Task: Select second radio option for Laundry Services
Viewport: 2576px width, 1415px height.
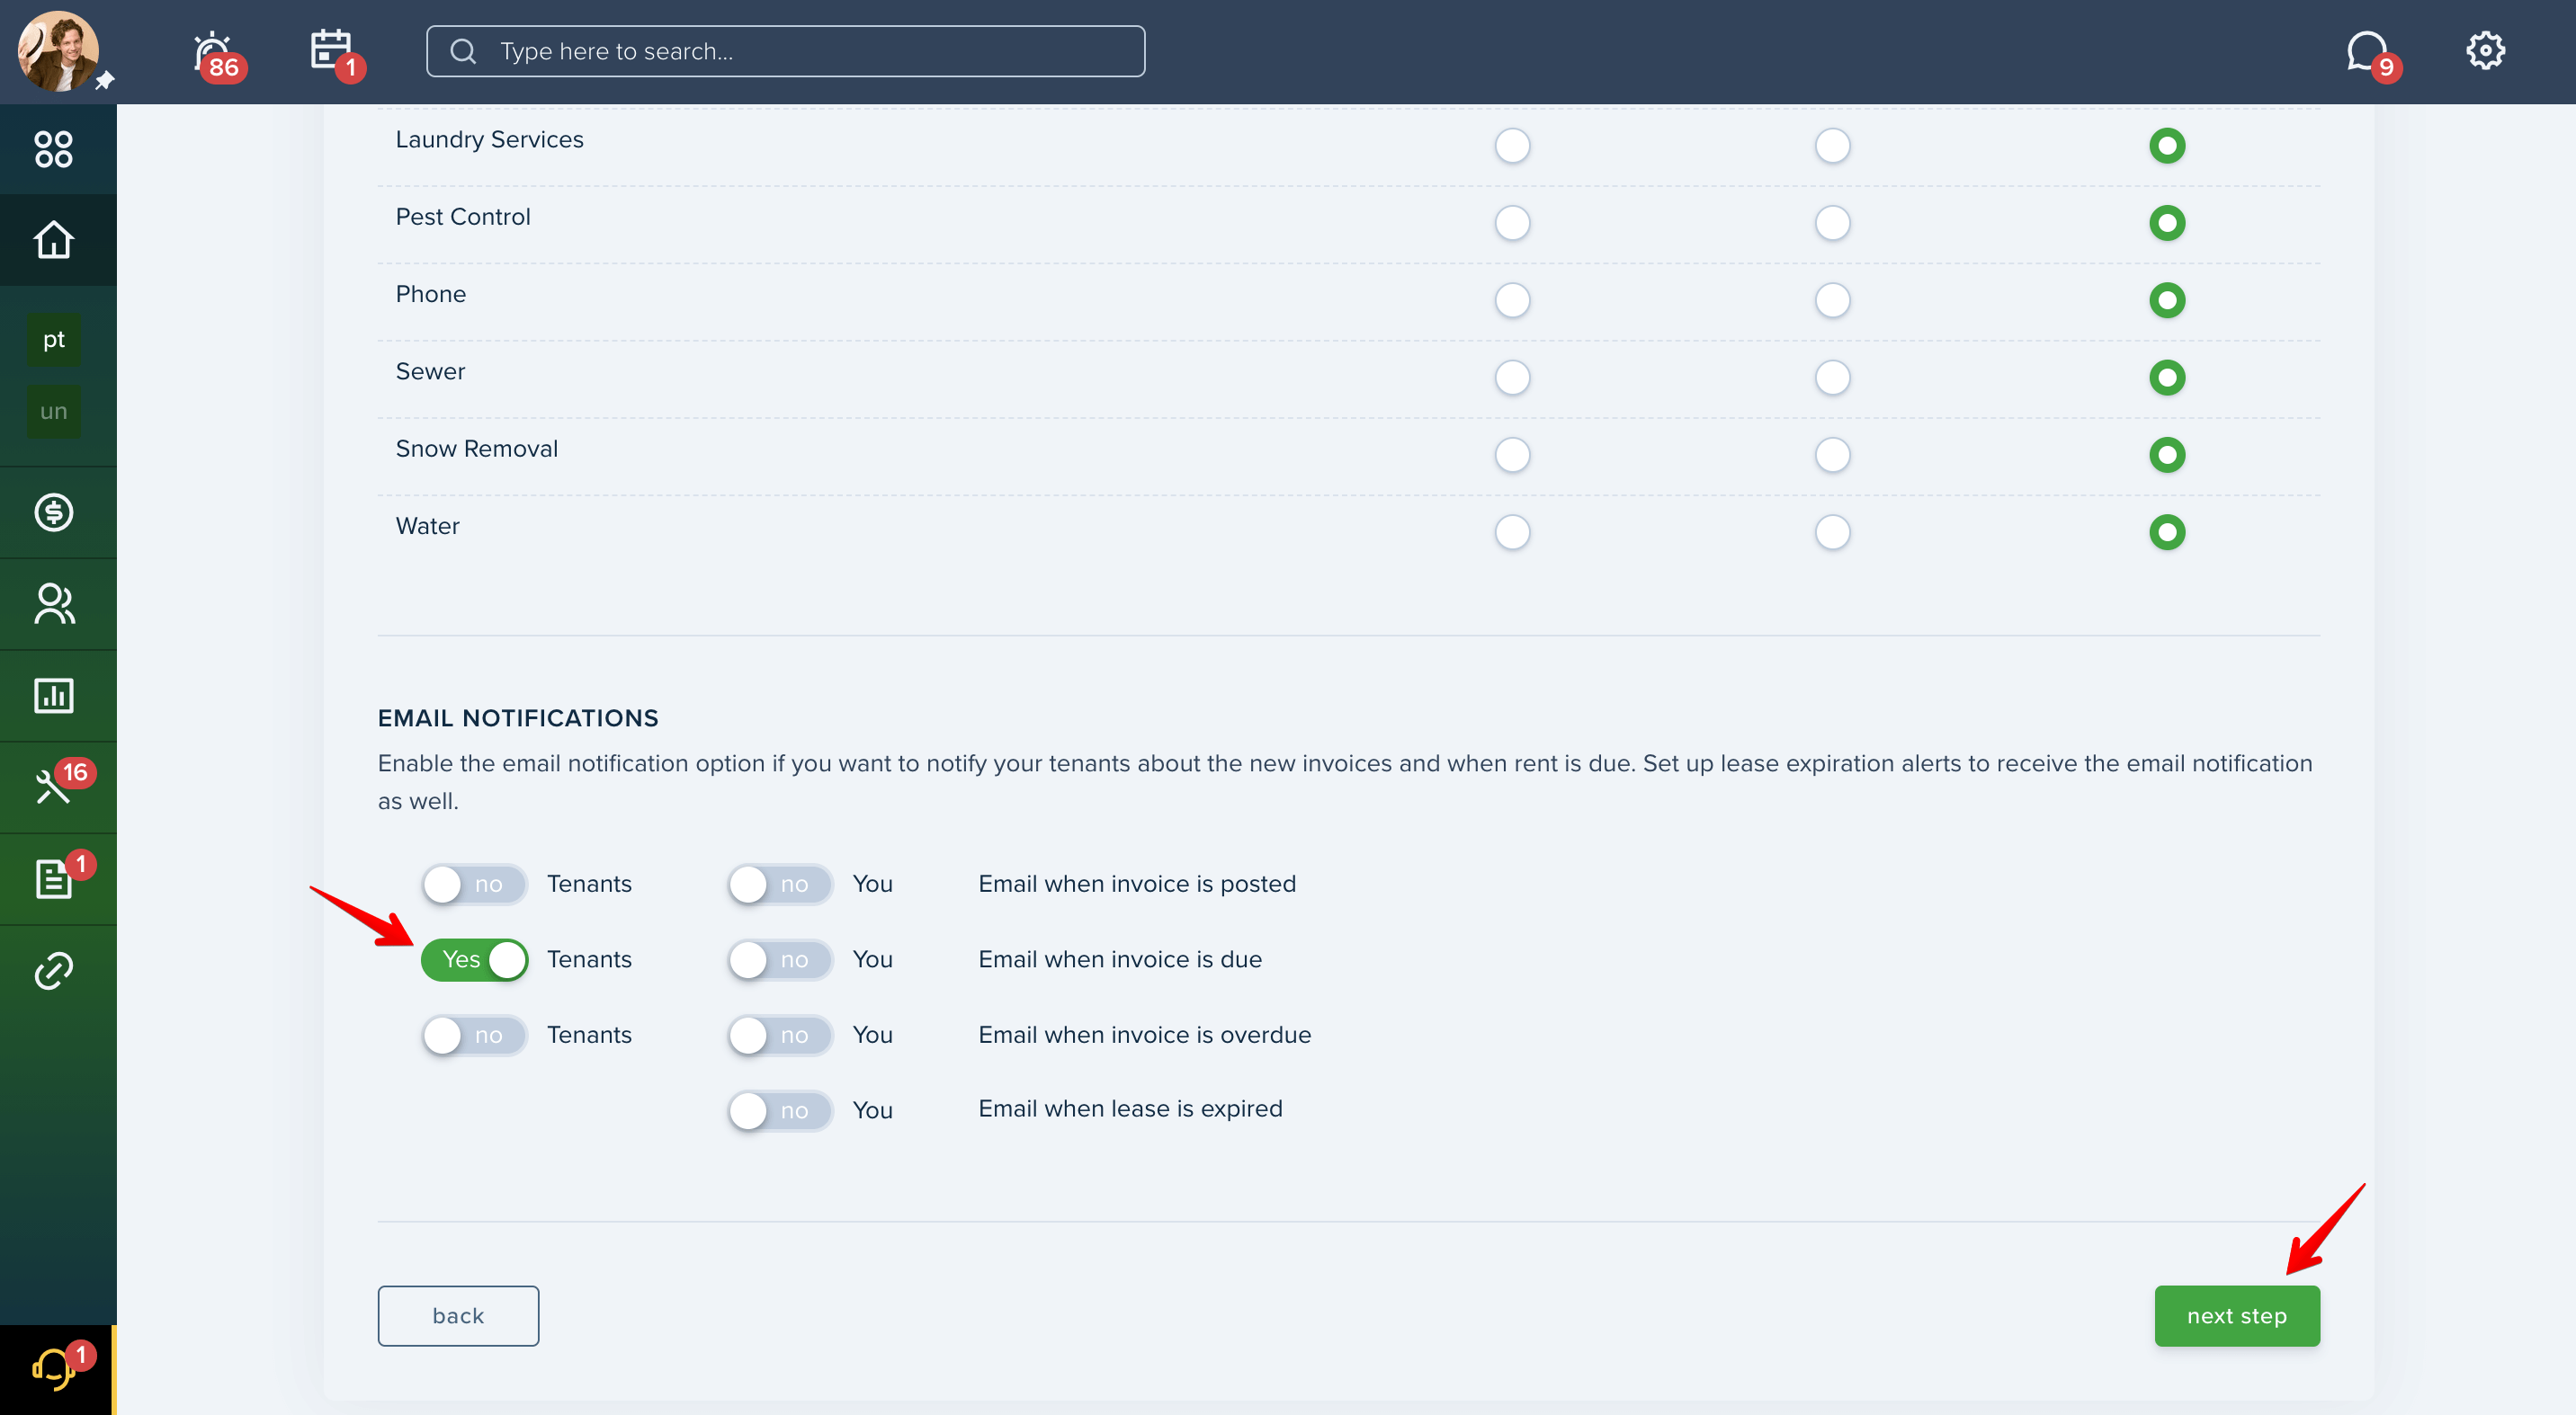Action: click(x=1832, y=146)
